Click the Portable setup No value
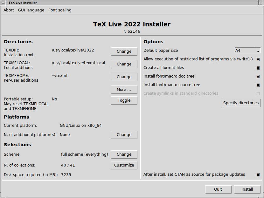The width and height of the screenshot is (264, 198). (x=54, y=99)
